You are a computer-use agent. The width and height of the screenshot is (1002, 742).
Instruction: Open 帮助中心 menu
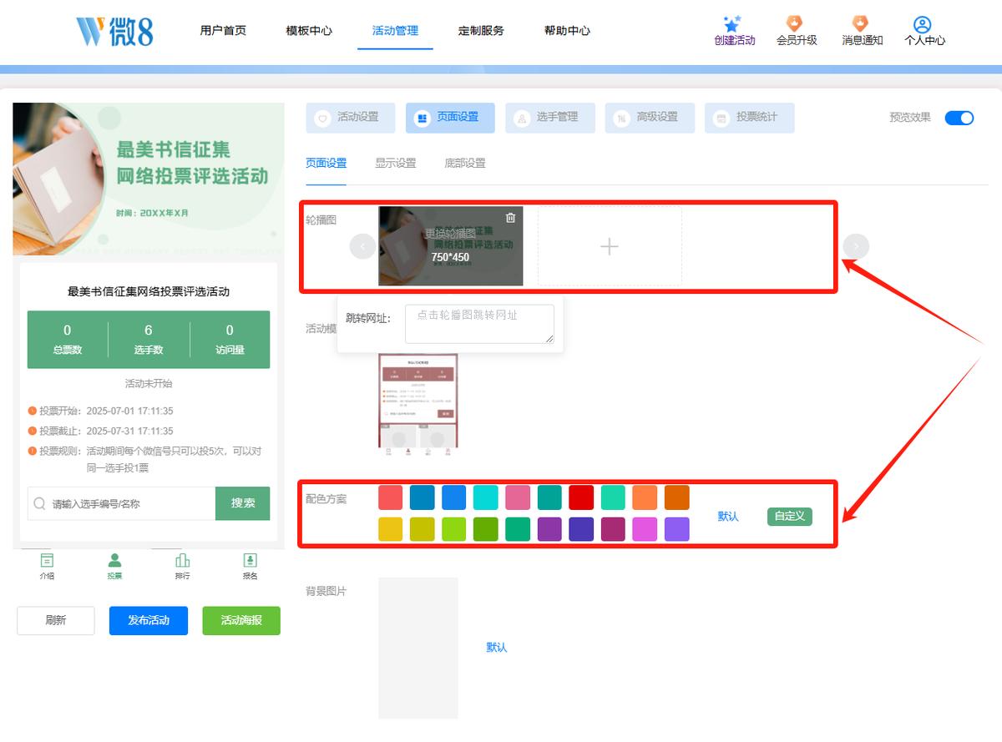[567, 31]
